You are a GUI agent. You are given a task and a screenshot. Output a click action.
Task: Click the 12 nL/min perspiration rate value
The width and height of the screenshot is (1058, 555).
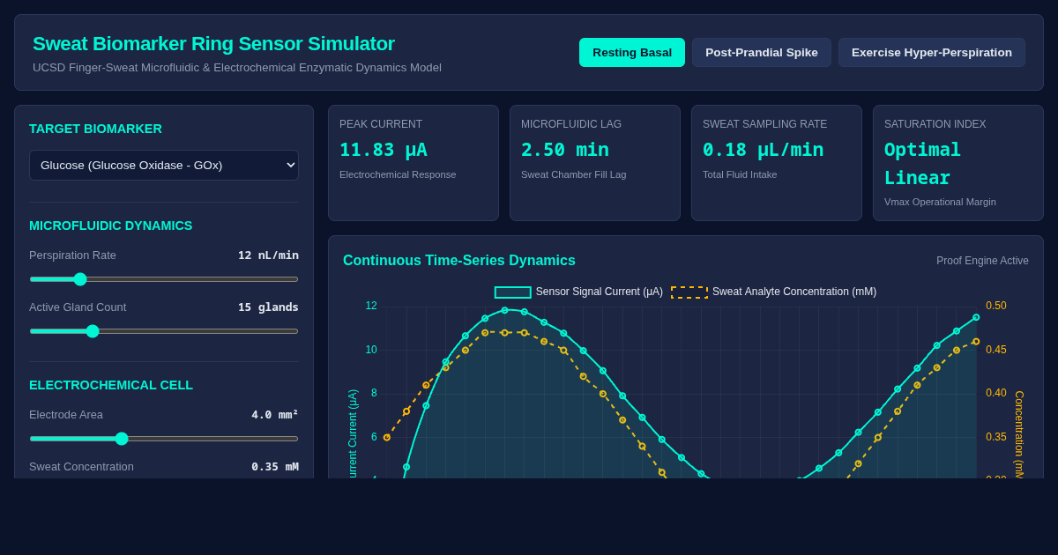click(268, 255)
